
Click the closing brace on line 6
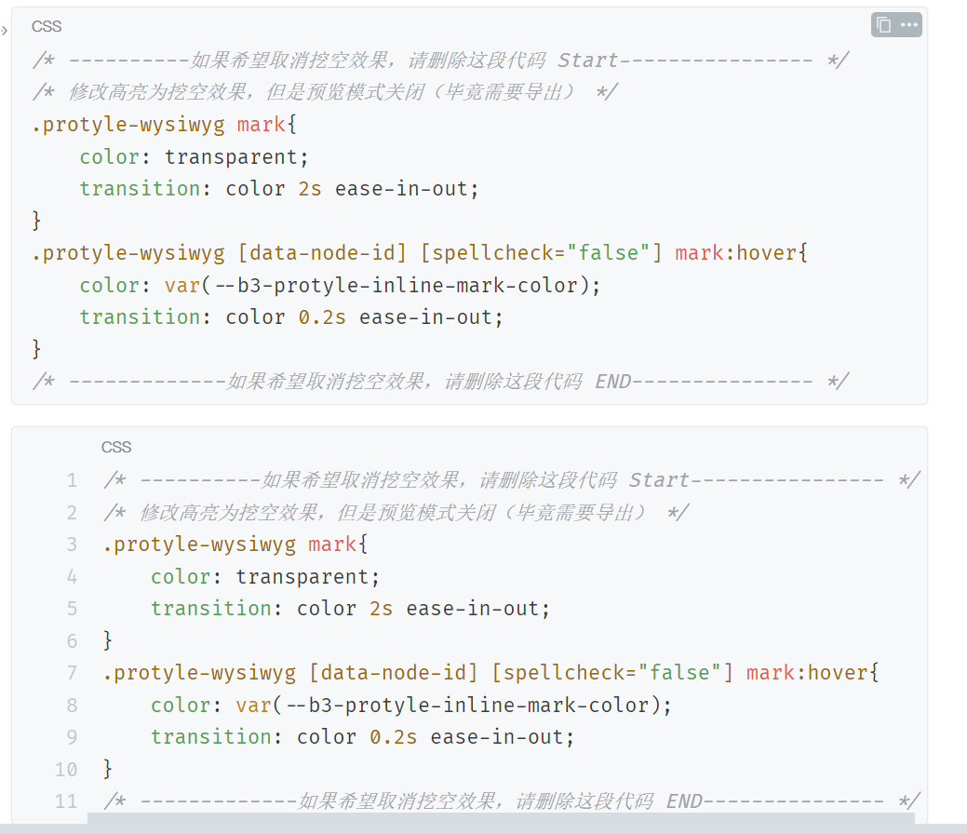click(107, 640)
